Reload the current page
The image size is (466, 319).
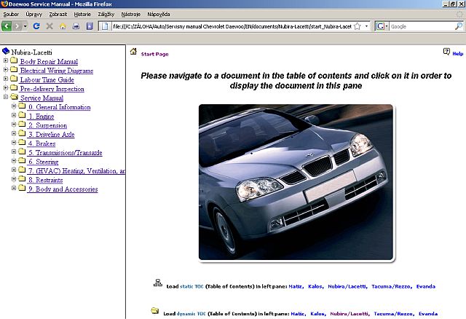click(x=36, y=26)
